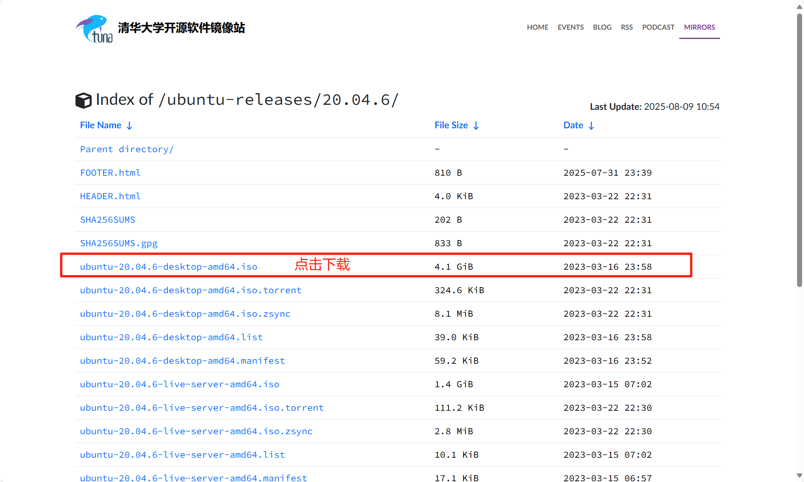
Task: Click the 1.4 GiB size cell
Action: pyautogui.click(x=454, y=385)
